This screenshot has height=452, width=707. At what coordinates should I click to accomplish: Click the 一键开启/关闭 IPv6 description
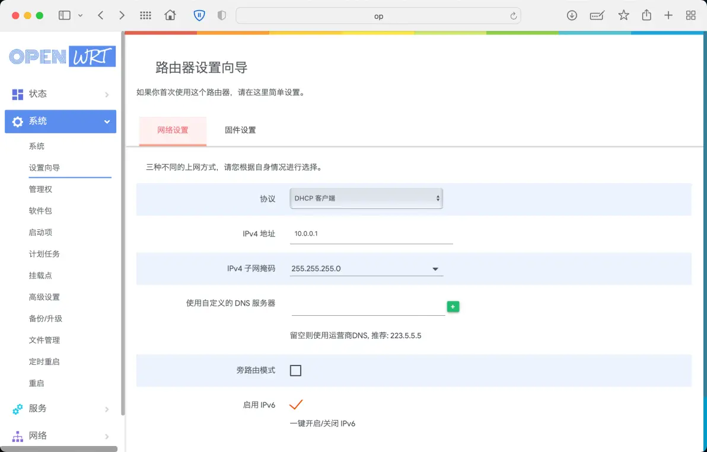click(323, 424)
